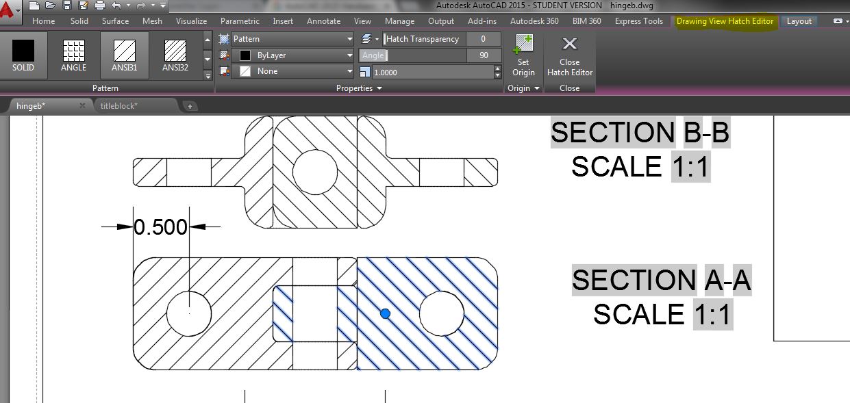Add a new drawing tab with plus
The width and height of the screenshot is (850, 403).
190,105
